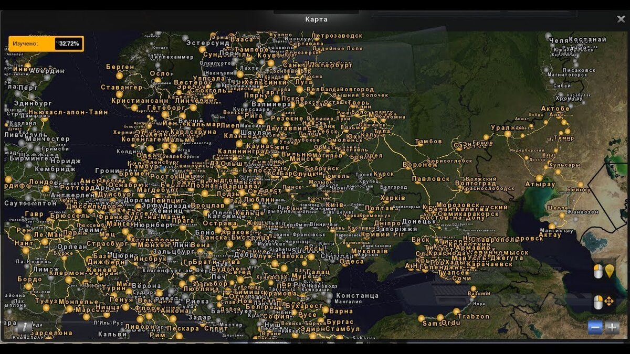The height and width of the screenshot is (354, 630).
Task: Select the city label 'Актау'
Action: (550, 235)
